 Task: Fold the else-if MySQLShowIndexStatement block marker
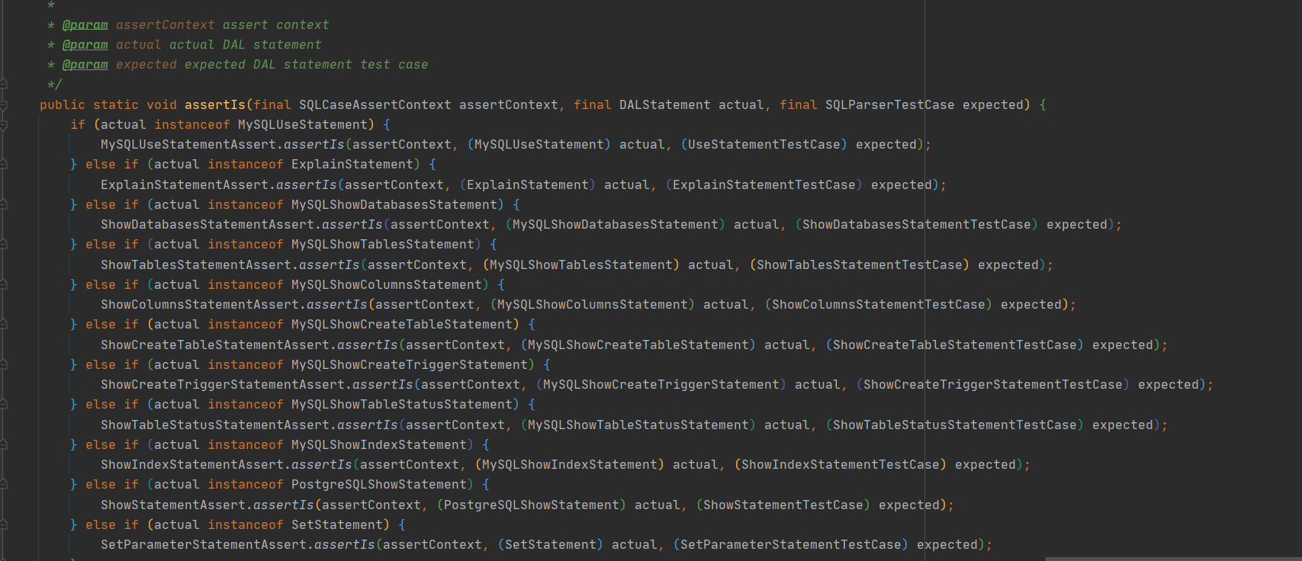tap(3, 445)
